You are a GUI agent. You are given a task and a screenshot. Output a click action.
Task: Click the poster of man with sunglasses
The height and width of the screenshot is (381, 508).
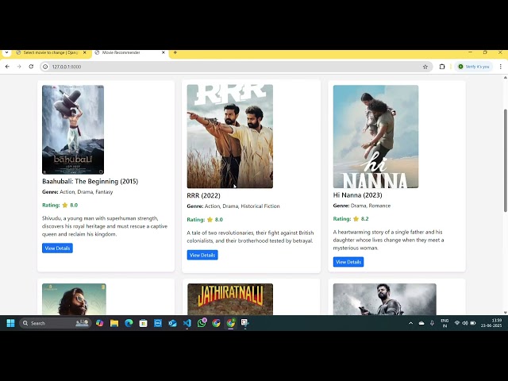point(74,299)
